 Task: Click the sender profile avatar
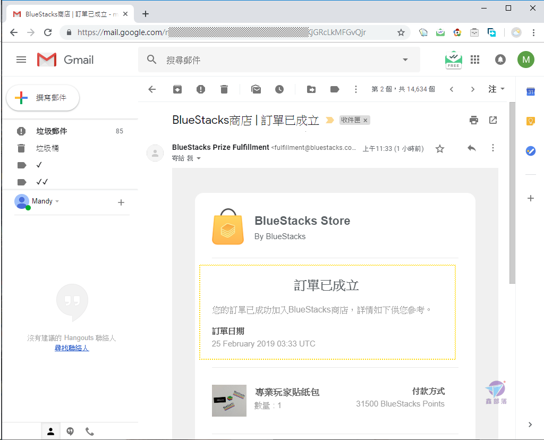pos(155,153)
